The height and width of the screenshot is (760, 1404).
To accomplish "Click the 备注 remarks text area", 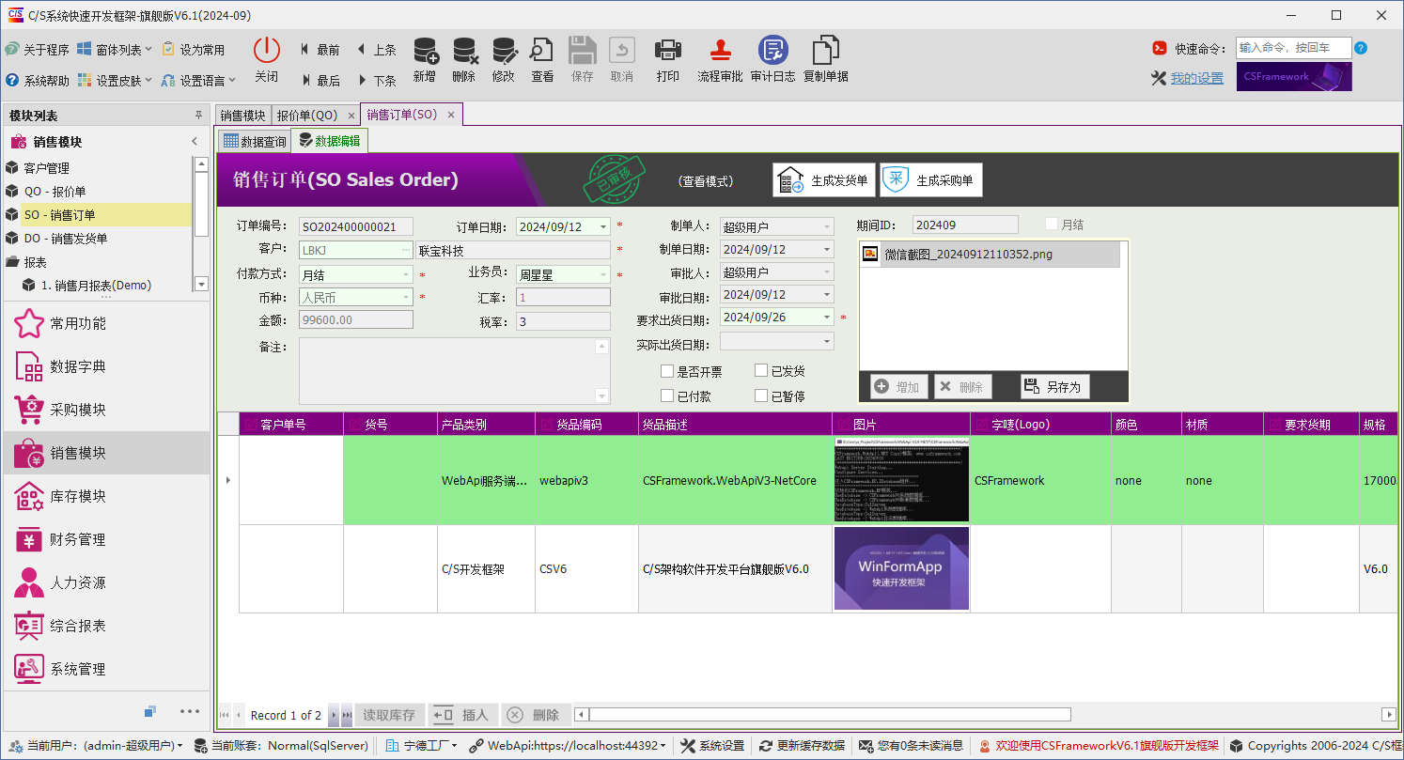I will (454, 371).
